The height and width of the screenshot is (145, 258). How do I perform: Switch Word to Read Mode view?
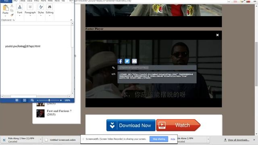17,100
